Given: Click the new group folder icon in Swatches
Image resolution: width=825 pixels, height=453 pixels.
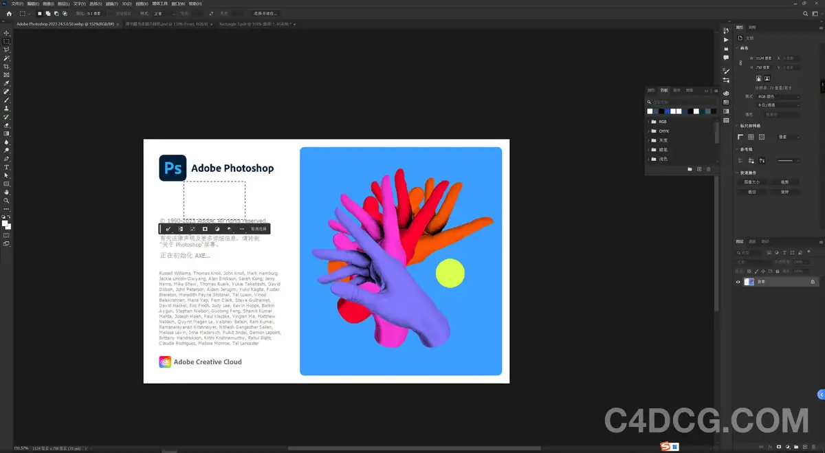Looking at the screenshot, I should click(x=690, y=168).
